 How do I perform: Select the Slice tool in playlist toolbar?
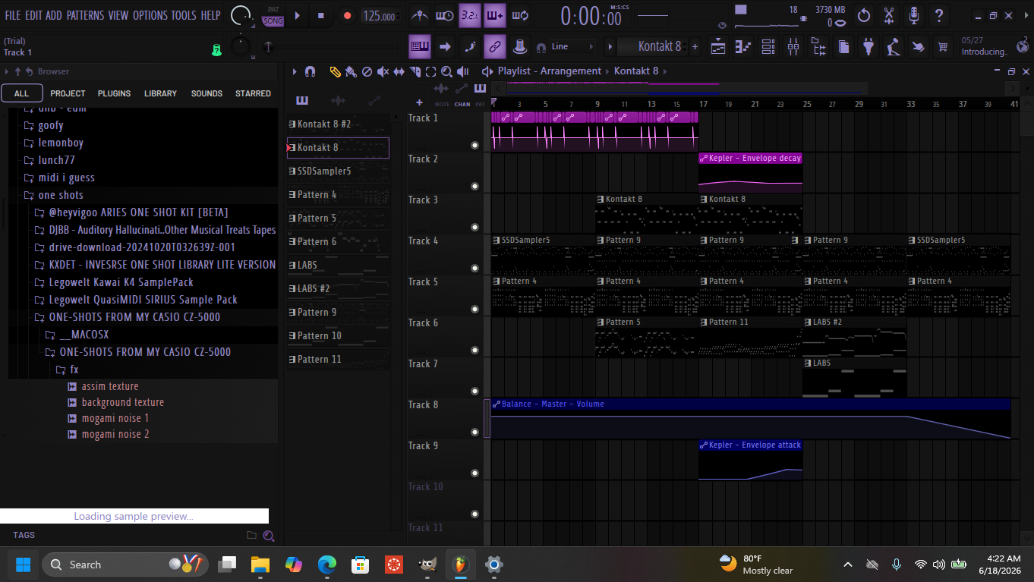[415, 71]
